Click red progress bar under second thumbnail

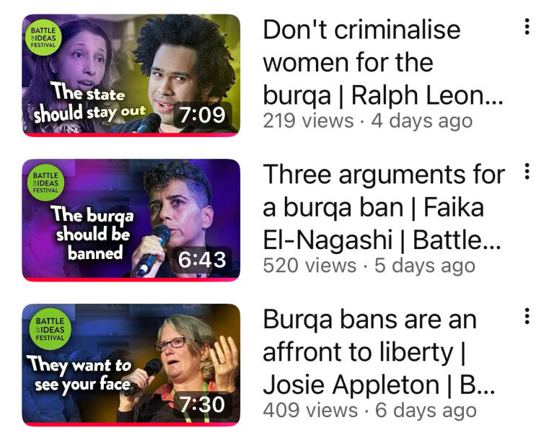[x=131, y=279]
